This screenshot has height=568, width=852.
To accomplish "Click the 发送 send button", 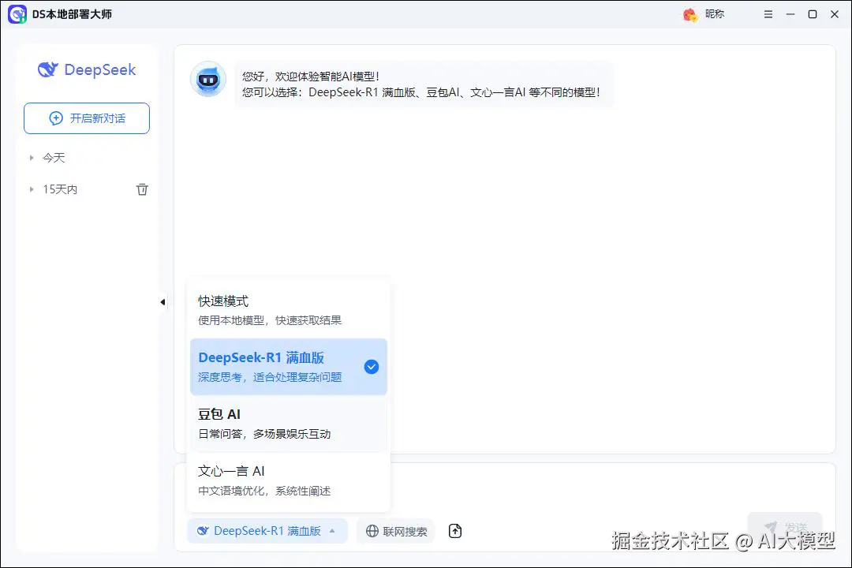I will tap(785, 526).
